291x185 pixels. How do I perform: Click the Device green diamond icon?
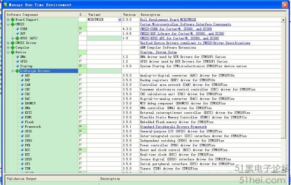pos(13,52)
